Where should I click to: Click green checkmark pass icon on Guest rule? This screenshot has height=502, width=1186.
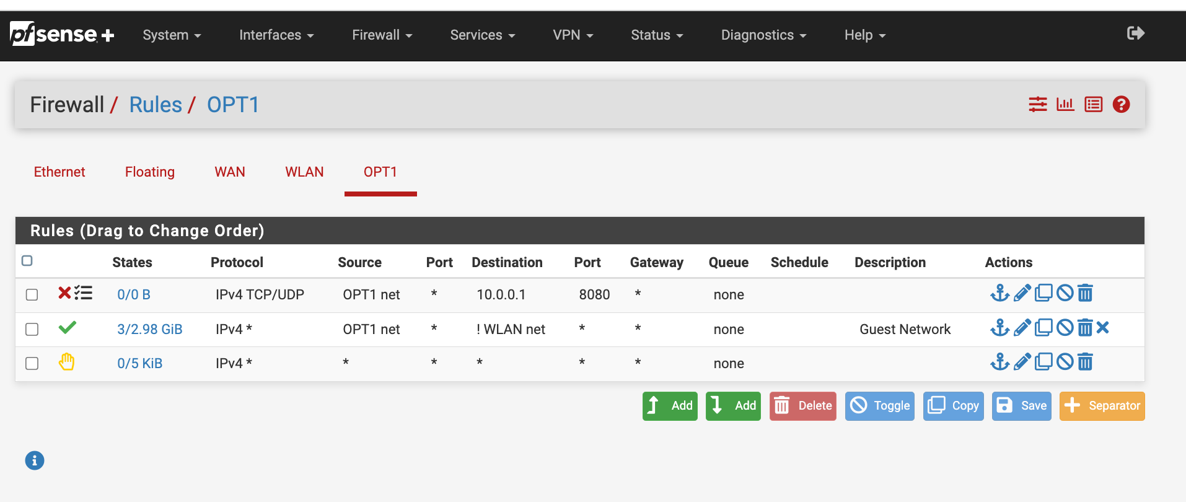coord(68,327)
